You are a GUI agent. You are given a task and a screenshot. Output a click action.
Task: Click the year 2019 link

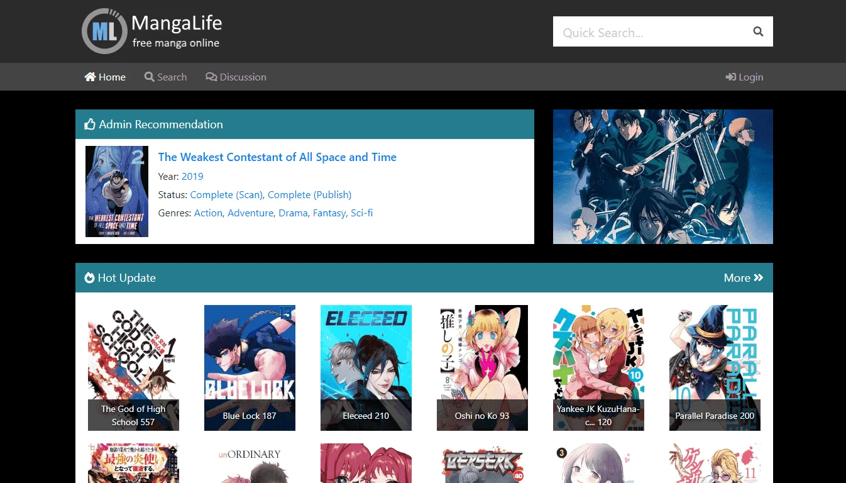pyautogui.click(x=192, y=176)
